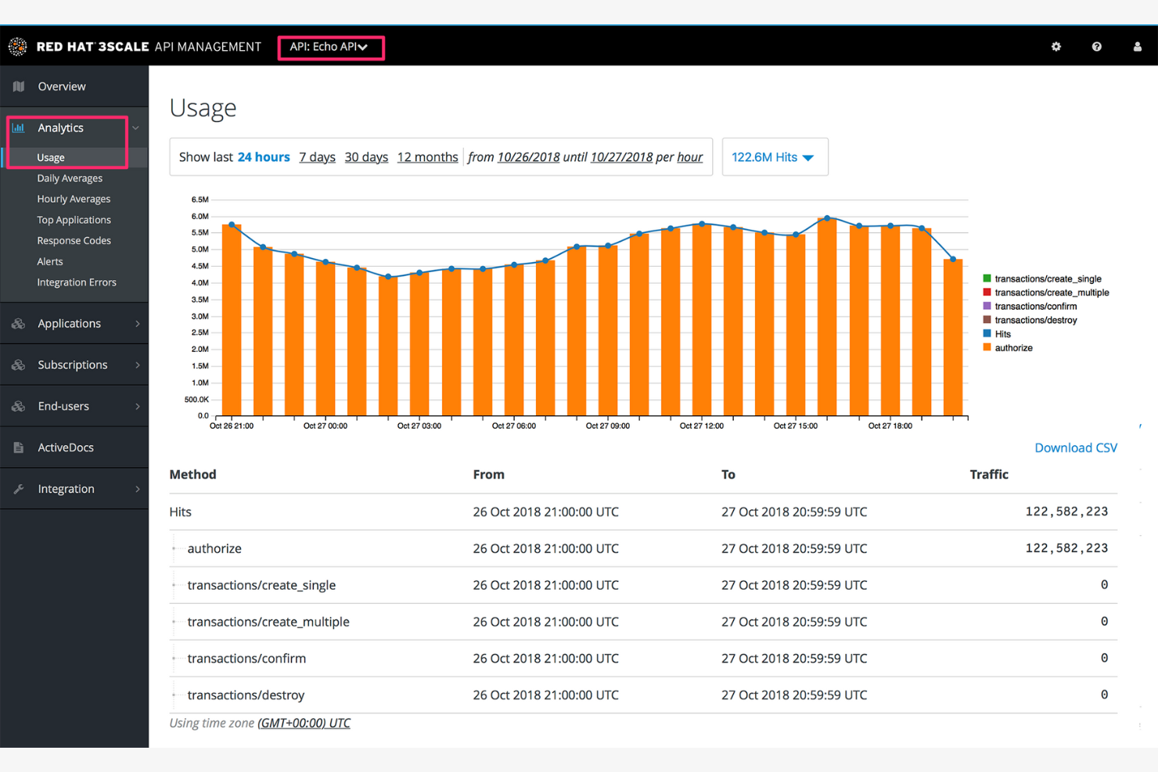
Task: Click the transactions/confirm method row
Action: 643,659
